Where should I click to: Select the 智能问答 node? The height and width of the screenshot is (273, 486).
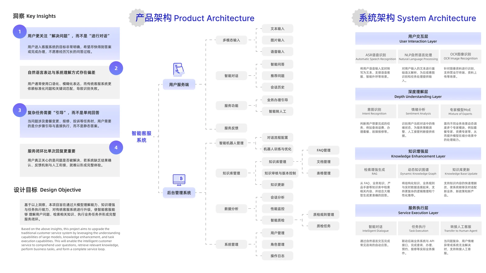click(277, 64)
